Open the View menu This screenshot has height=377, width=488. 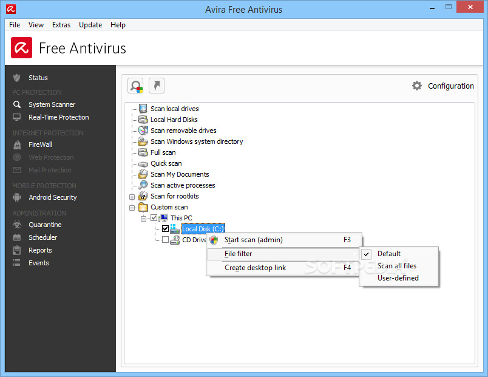(36, 25)
